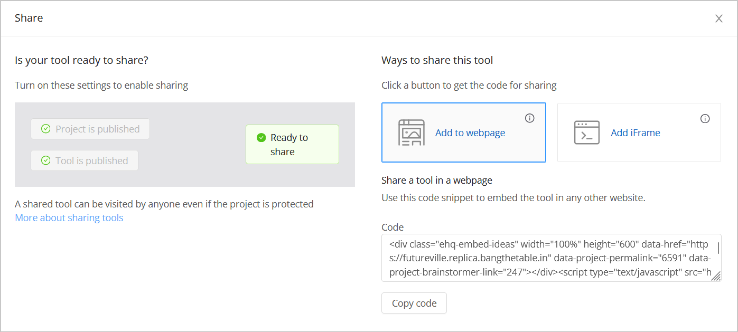This screenshot has height=332, width=738.
Task: Click the Add iFrame terminal icon
Action: coord(587,132)
